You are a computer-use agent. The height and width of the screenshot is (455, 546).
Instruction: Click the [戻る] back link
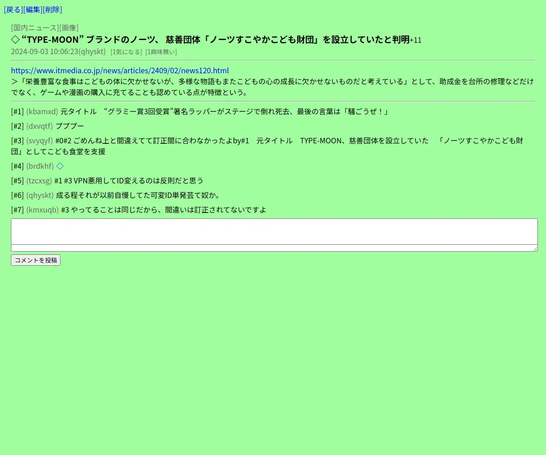pyautogui.click(x=13, y=10)
